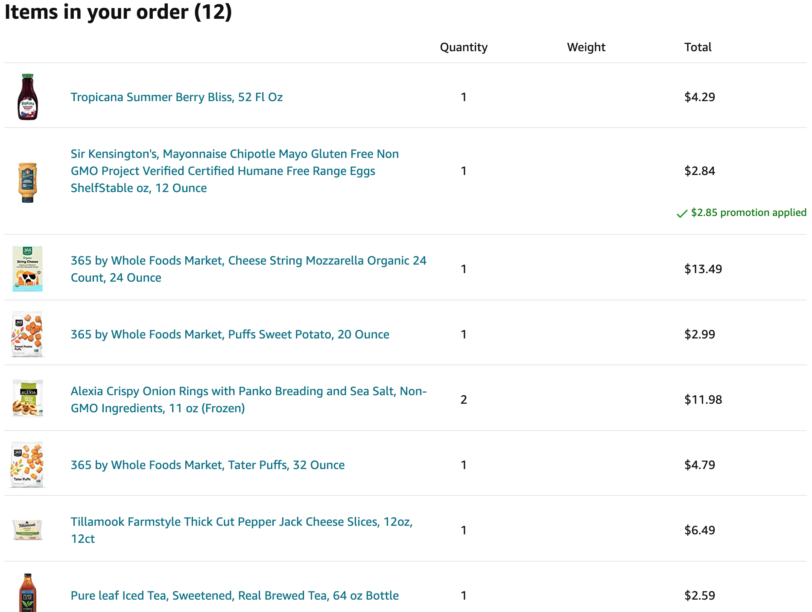Click the Pure Leaf Iced Tea bottle image
The width and height of the screenshot is (812, 612).
(28, 593)
